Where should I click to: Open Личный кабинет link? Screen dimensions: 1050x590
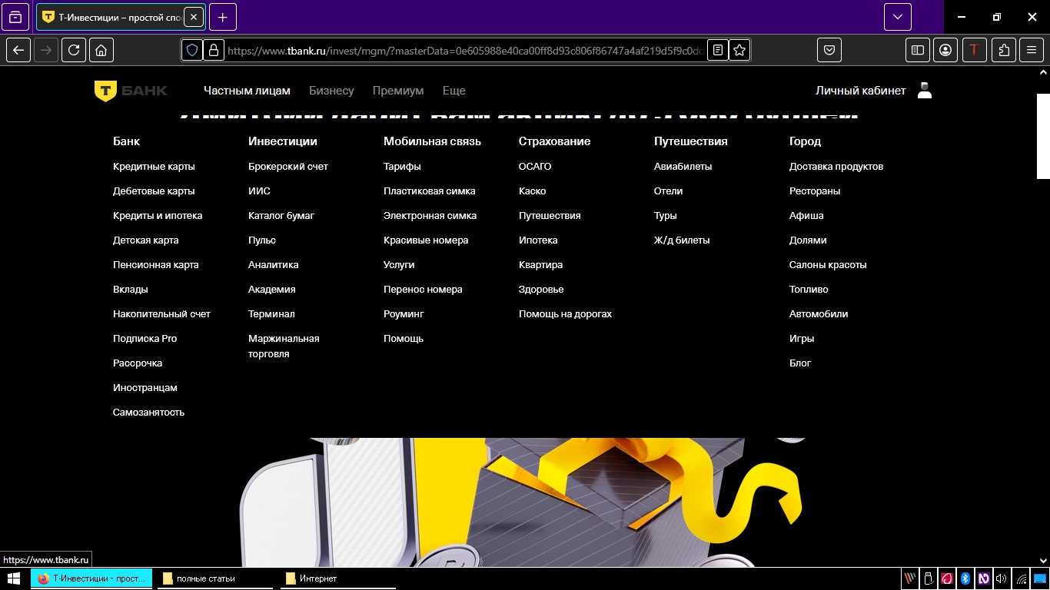pyautogui.click(x=861, y=91)
